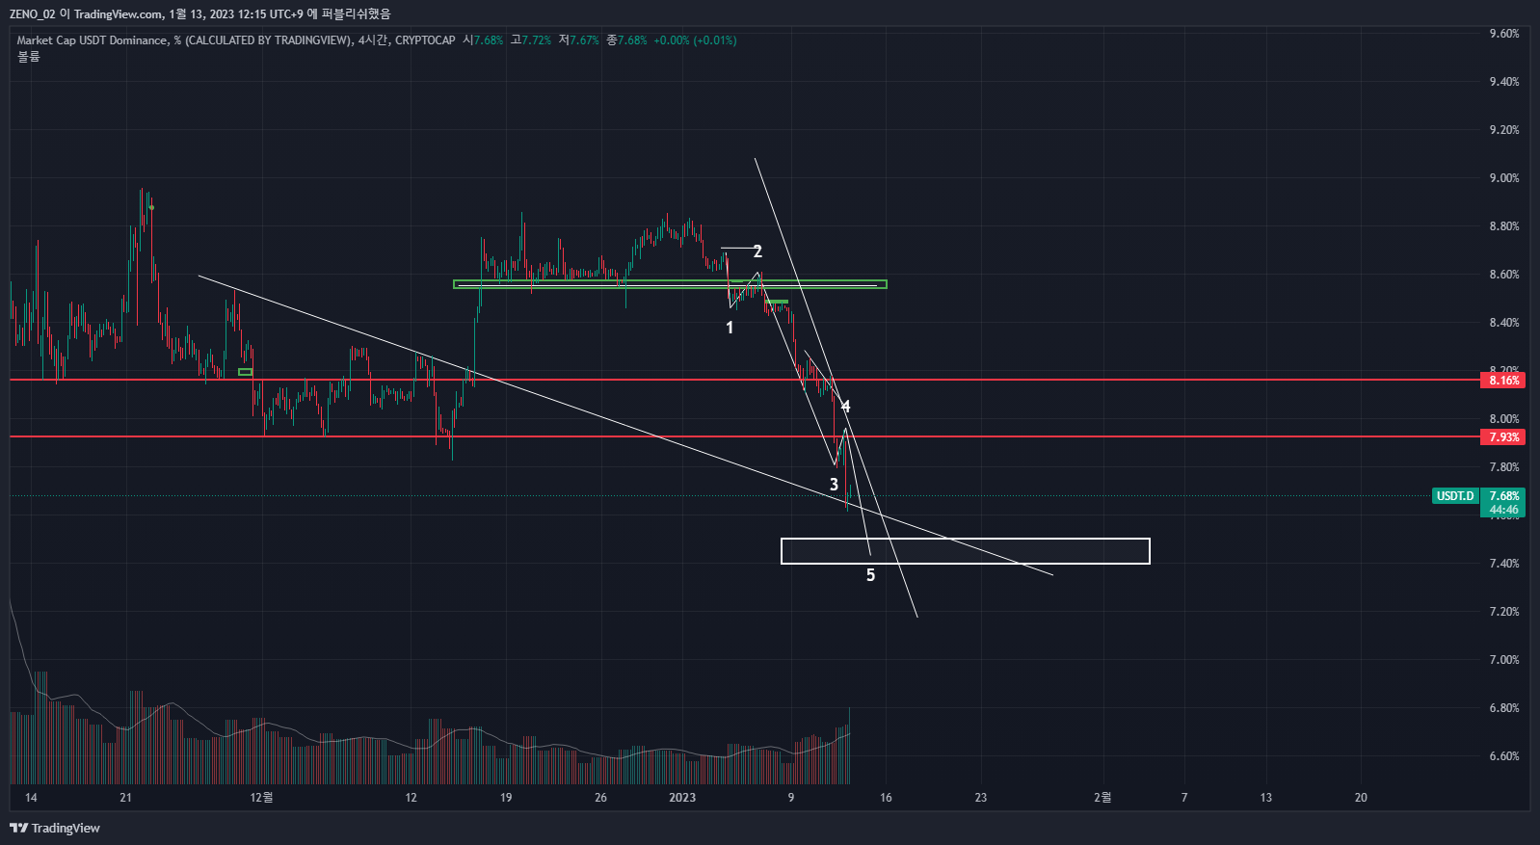The width and height of the screenshot is (1540, 845).
Task: Click the CRYPTOCAP source label in legend
Action: point(425,40)
